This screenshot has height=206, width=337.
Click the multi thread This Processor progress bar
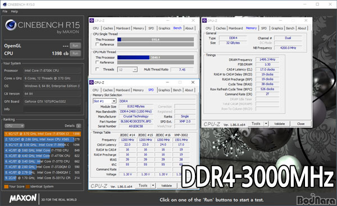pyautogui.click(x=156, y=58)
